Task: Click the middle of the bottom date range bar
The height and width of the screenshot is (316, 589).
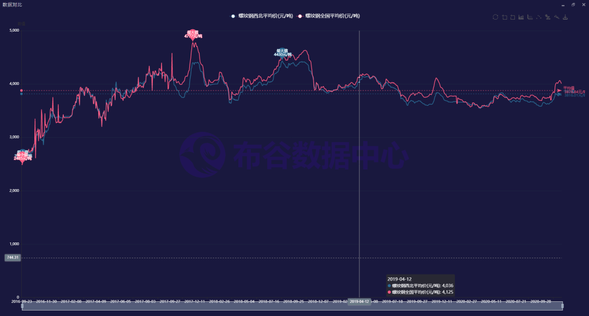Action: click(292, 306)
